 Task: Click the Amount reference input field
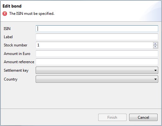[x=97, y=62]
